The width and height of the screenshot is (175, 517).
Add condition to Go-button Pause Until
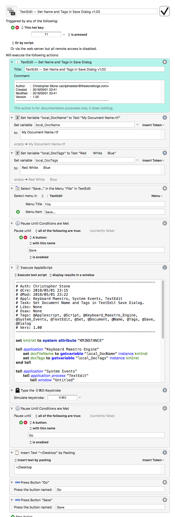tap(21, 422)
